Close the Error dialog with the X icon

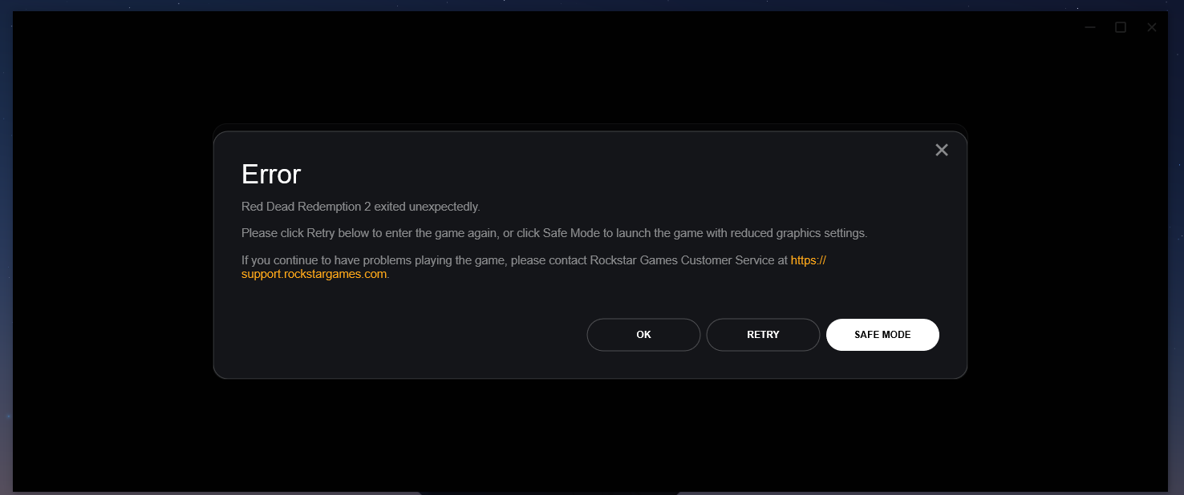pyautogui.click(x=942, y=150)
